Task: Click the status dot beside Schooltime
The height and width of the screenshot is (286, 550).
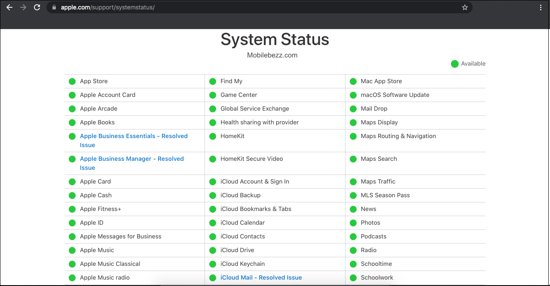Action: coord(353,264)
